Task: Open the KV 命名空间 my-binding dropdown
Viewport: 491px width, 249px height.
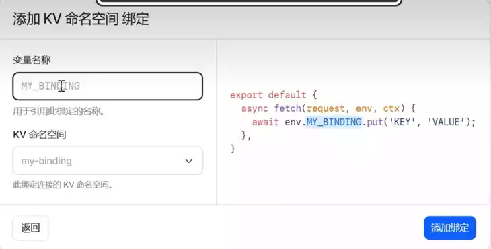Action: 108,161
